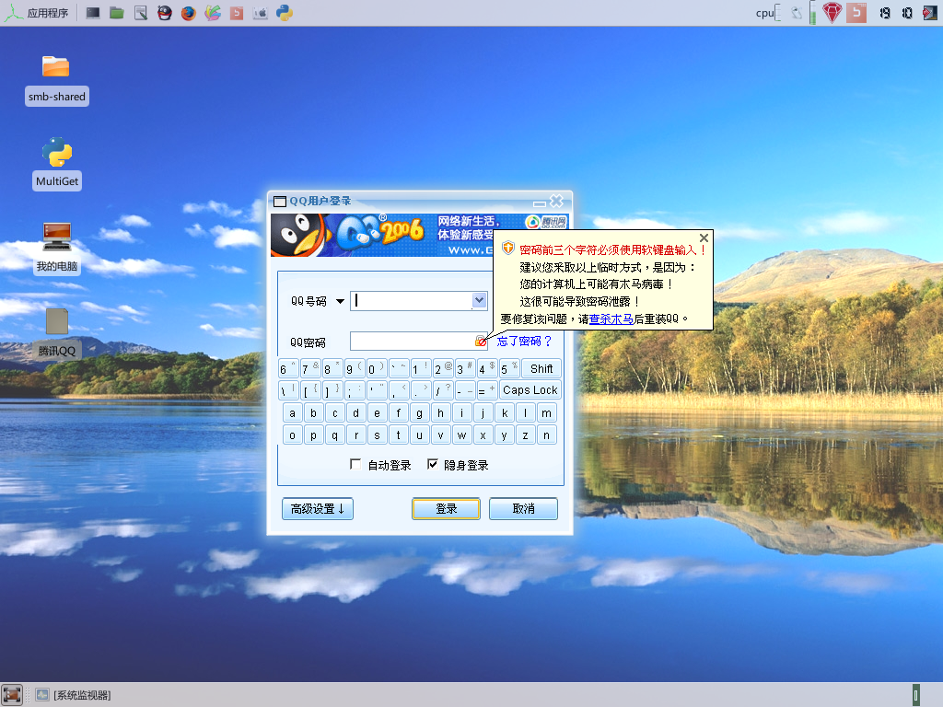Toggle Shift on the soft keyboard

541,368
